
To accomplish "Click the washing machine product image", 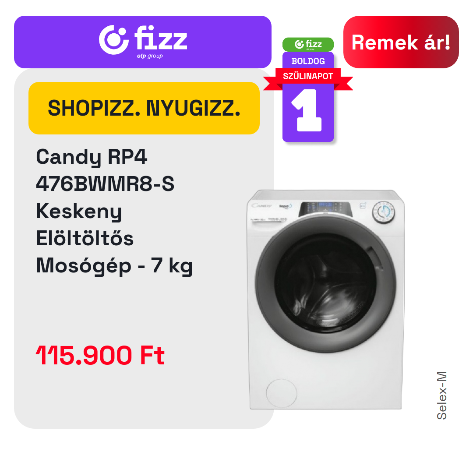I will (x=326, y=300).
